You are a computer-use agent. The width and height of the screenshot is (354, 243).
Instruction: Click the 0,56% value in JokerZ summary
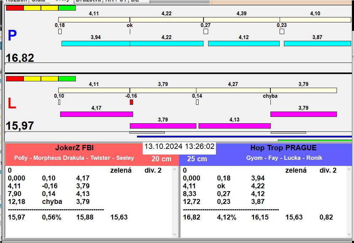[x=52, y=217]
